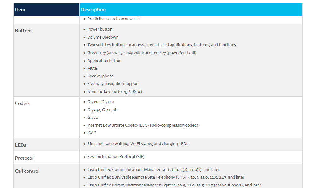Image resolution: width=316 pixels, height=188 pixels.
Task: Click the Item column header
Action: coord(20,9)
